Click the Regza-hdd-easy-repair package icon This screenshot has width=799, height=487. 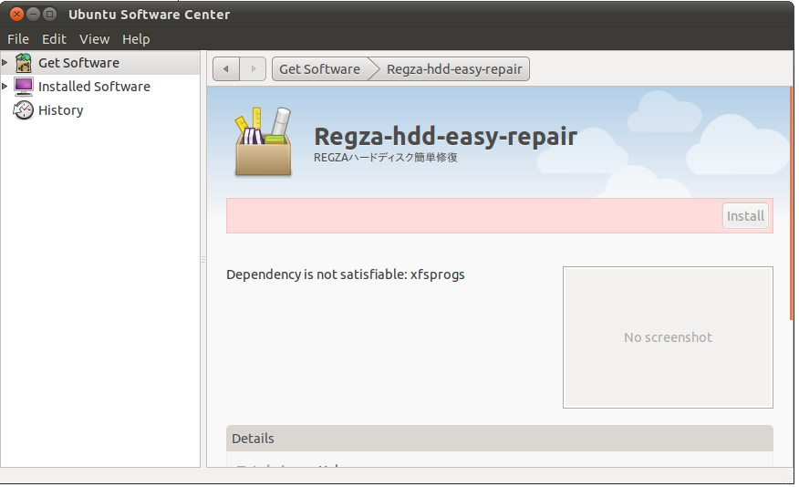[263, 141]
